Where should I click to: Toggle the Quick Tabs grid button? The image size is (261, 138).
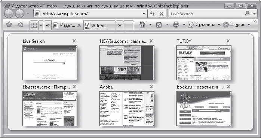pyautogui.click(x=34, y=26)
